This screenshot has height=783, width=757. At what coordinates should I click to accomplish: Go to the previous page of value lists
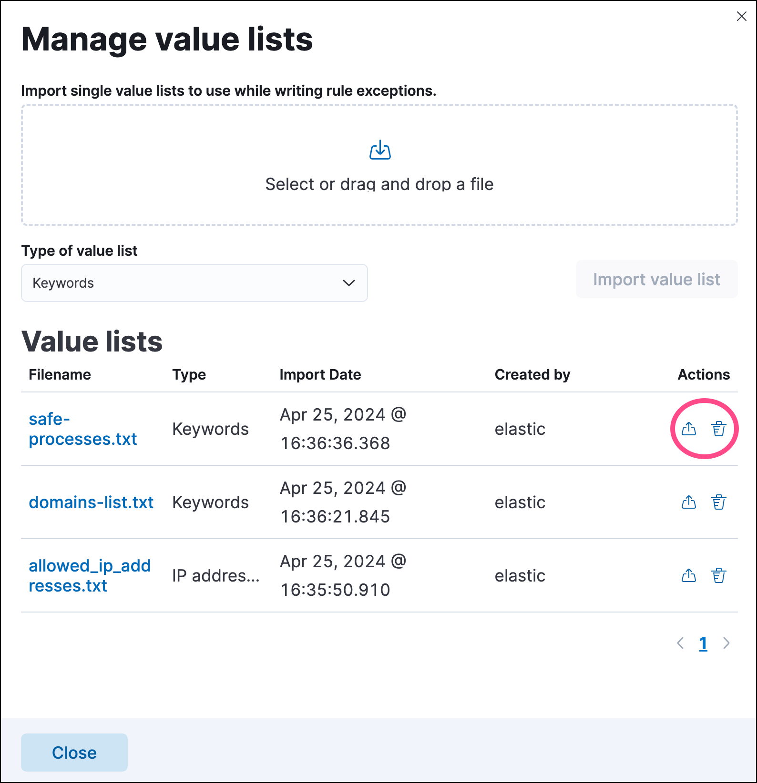click(680, 643)
